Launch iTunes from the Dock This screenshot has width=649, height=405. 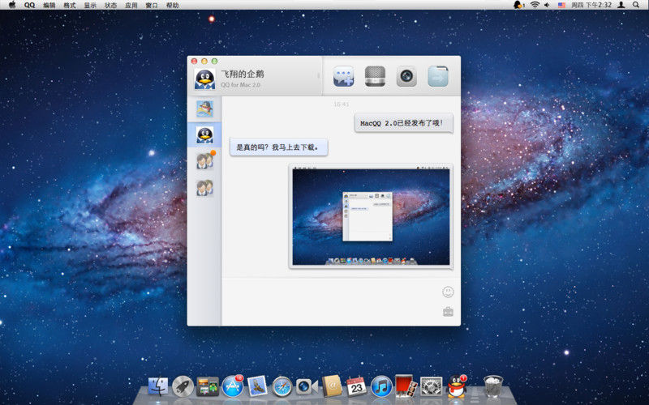(381, 387)
